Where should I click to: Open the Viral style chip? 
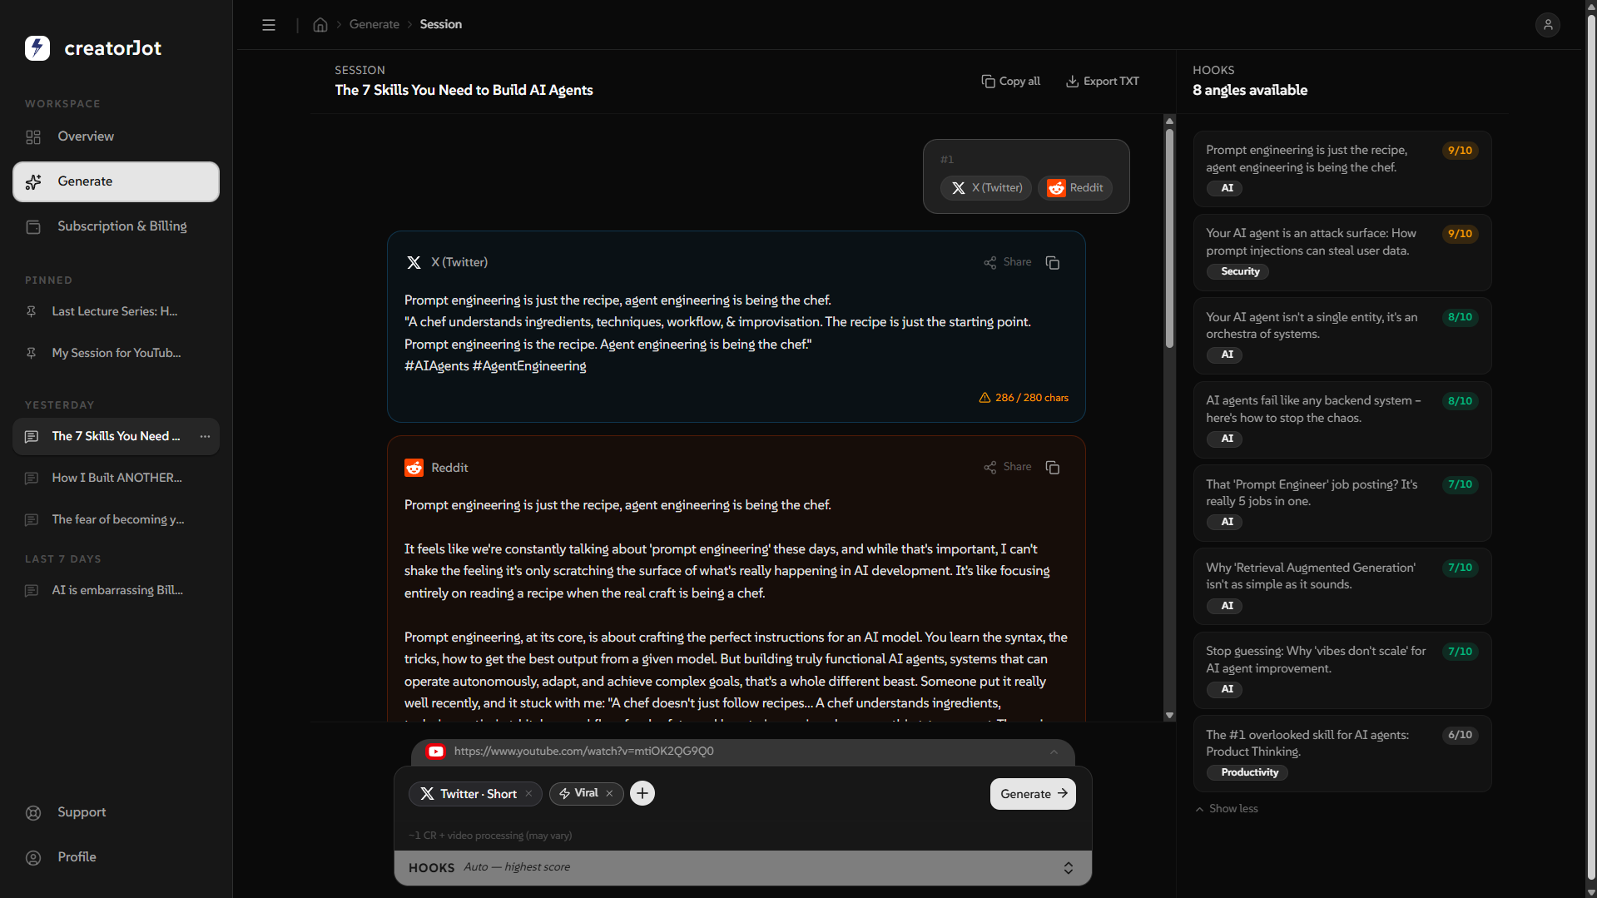pos(586,794)
